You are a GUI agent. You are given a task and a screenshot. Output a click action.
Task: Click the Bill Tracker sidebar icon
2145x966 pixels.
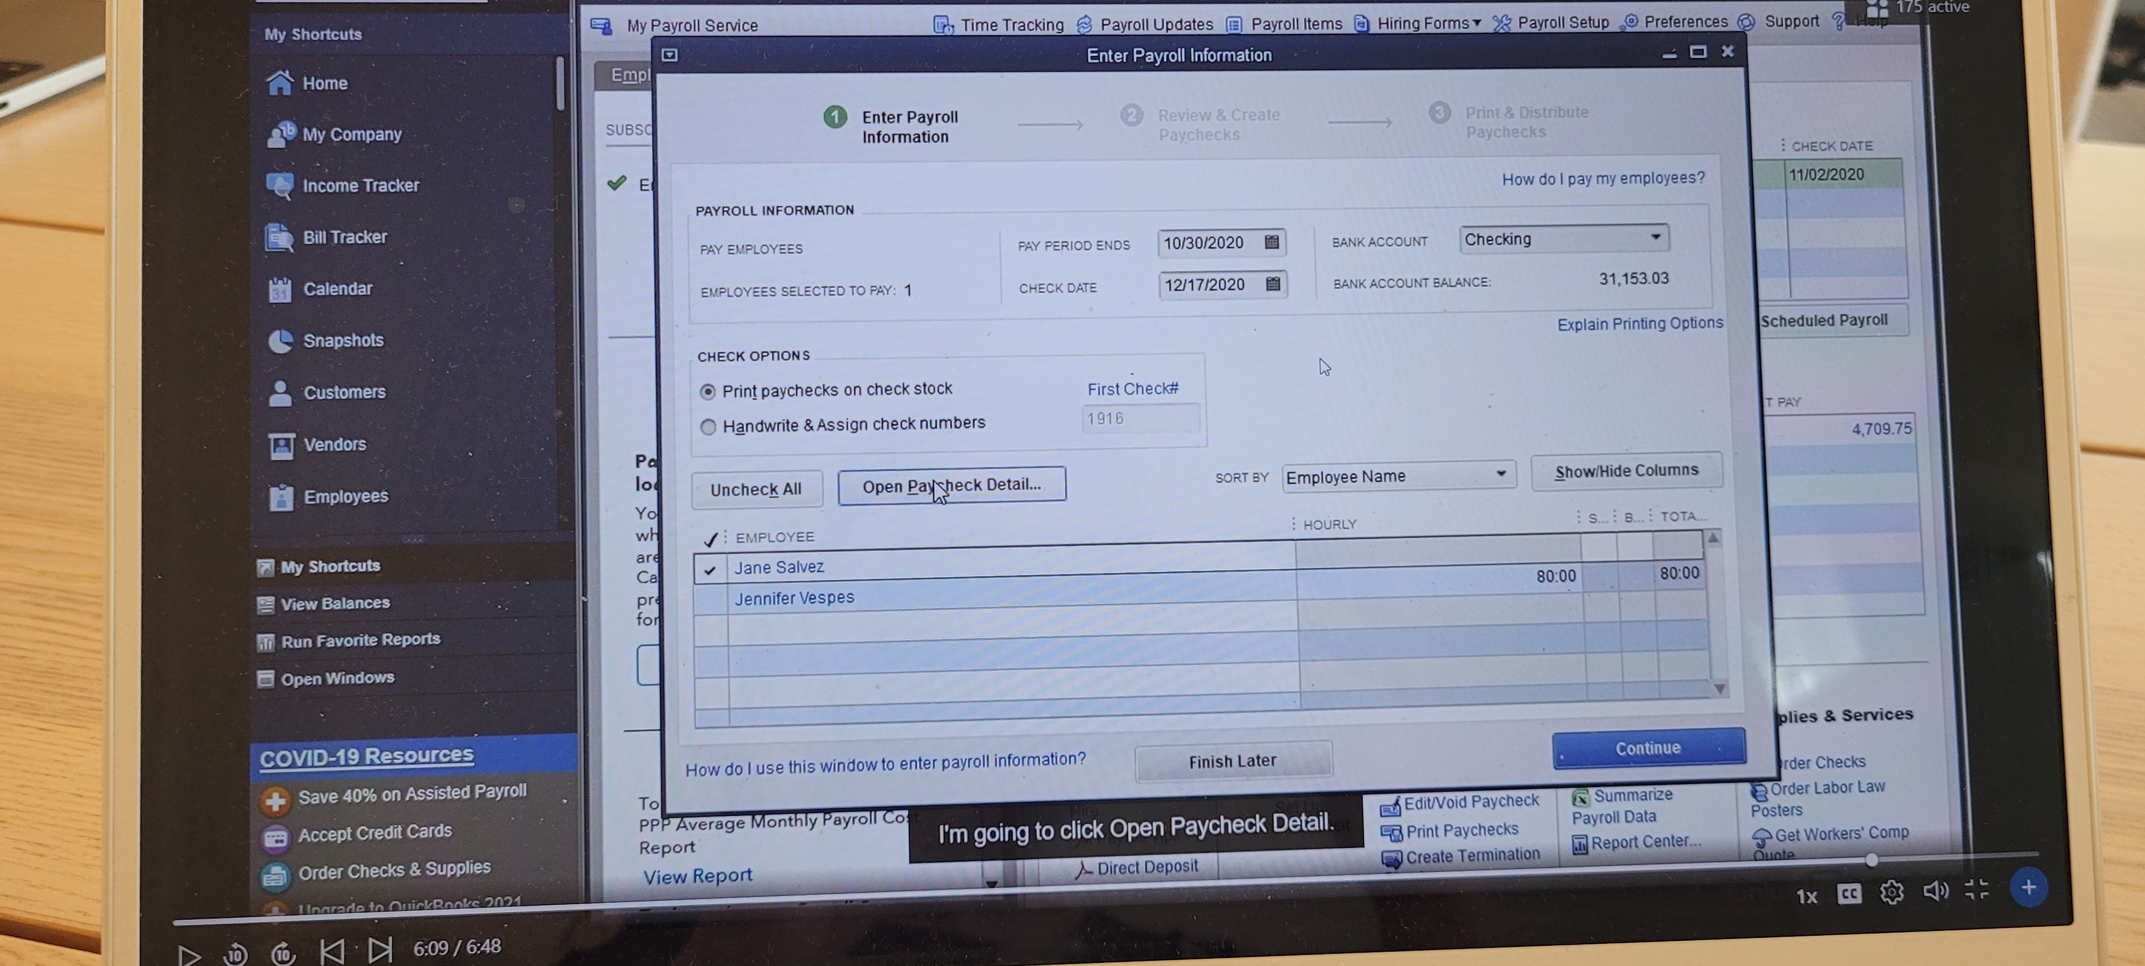tap(280, 237)
